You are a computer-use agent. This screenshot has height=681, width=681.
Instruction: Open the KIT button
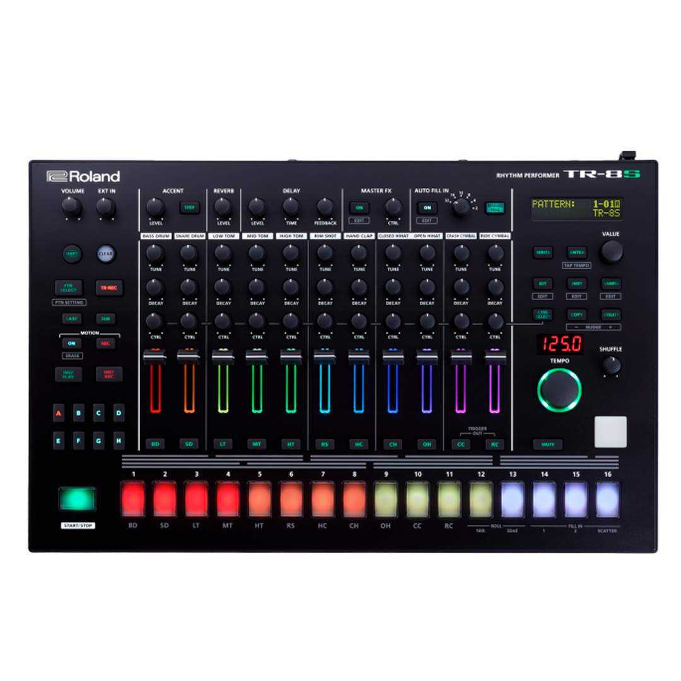(543, 283)
